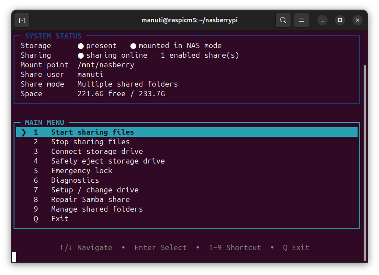Choose 'Repair Samba share' option
The width and height of the screenshot is (379, 275).
186,200
